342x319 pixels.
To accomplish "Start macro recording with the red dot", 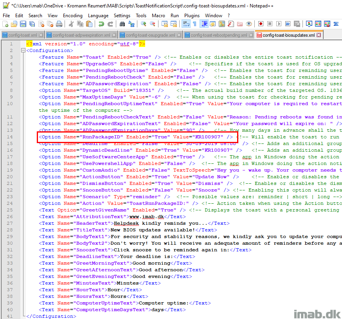I will click(x=261, y=24).
